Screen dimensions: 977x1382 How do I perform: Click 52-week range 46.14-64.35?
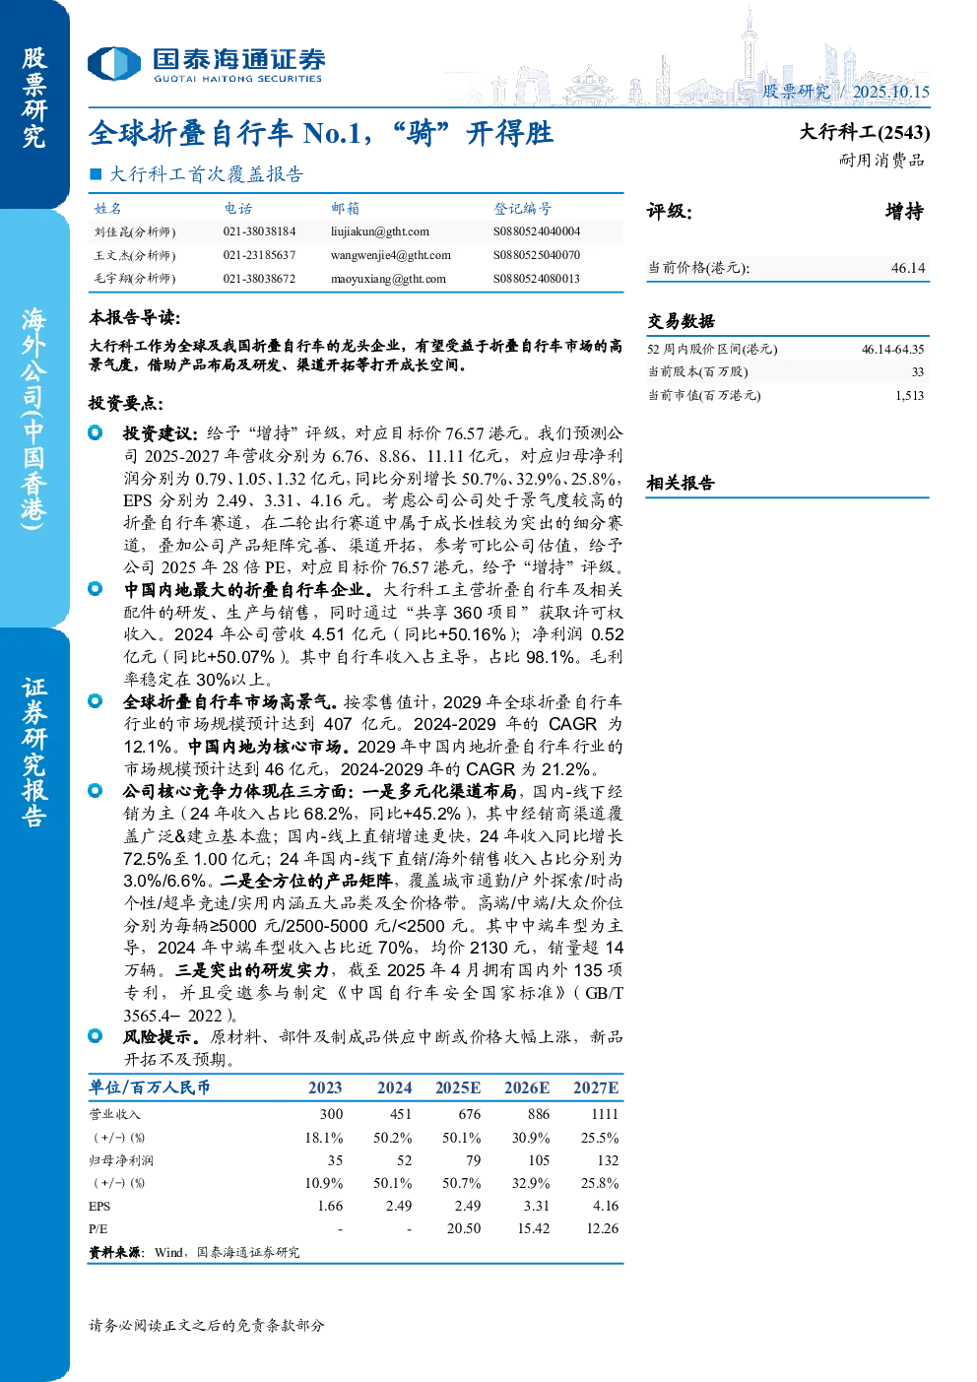[x=893, y=349]
